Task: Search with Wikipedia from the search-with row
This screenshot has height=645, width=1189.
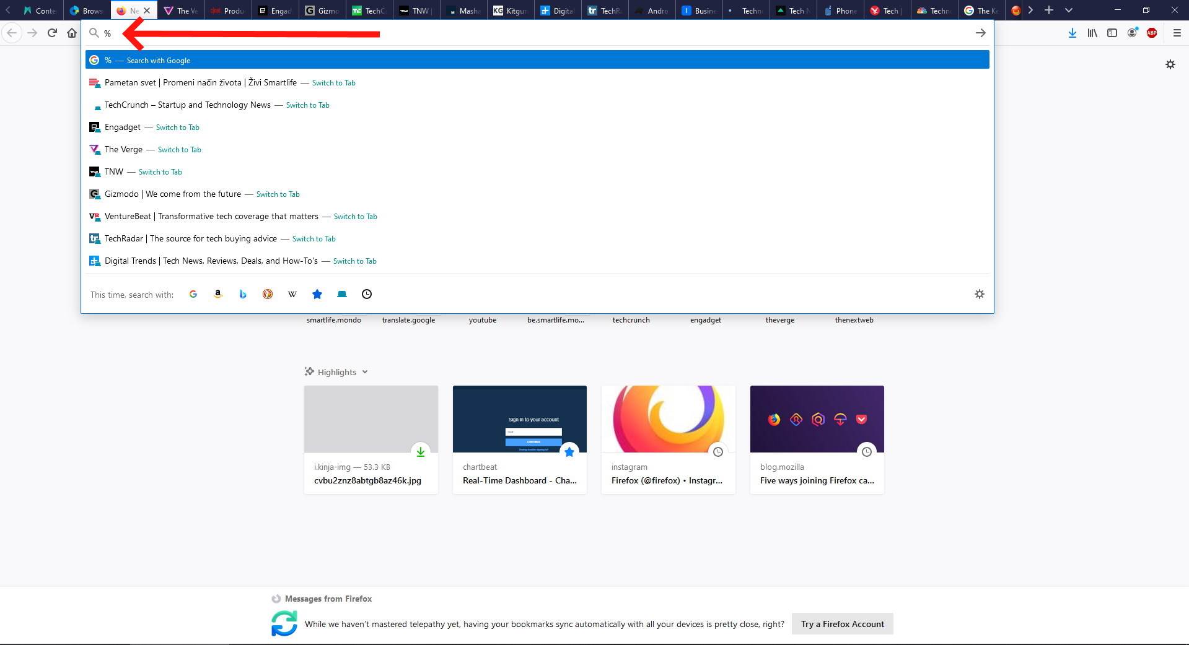Action: click(292, 295)
